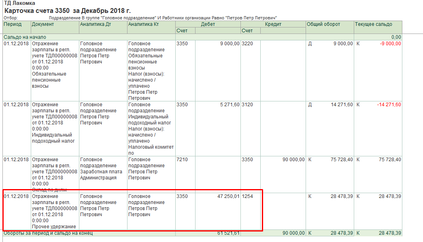Click the organization name 'ТД Лакомка'
423x242 pixels.
coord(20,3)
